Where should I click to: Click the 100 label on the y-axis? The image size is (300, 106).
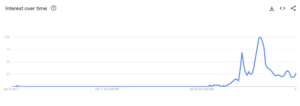(x=7, y=37)
